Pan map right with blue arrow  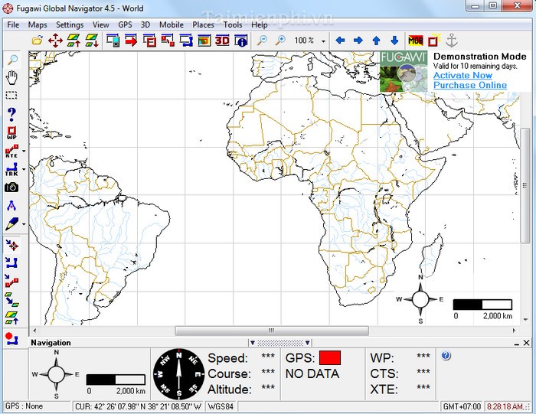point(358,41)
